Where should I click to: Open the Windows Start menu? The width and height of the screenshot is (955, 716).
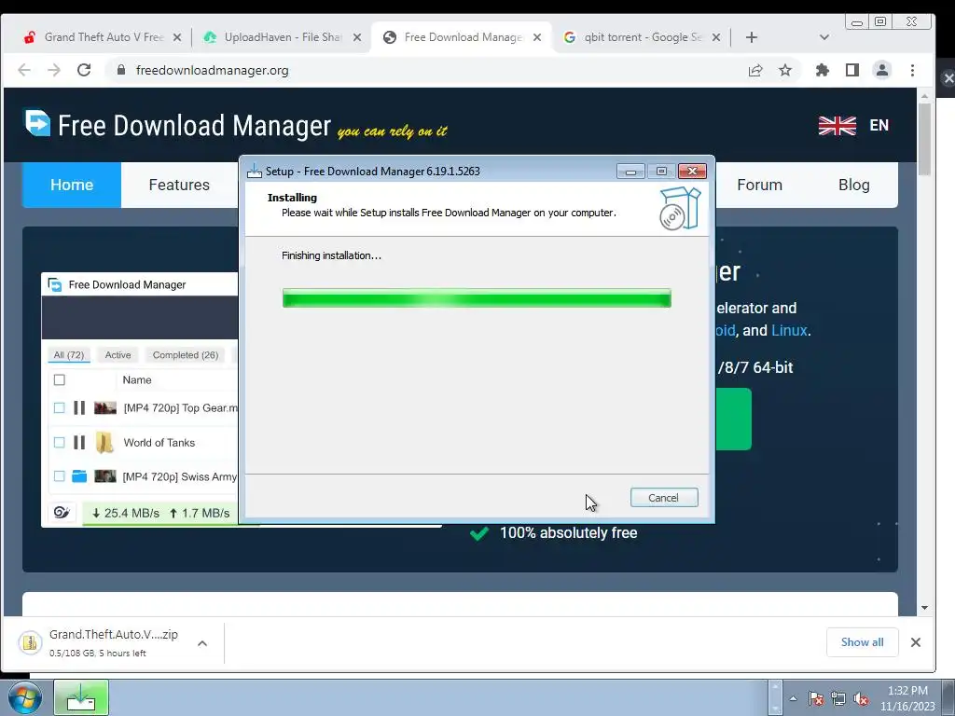pos(24,697)
